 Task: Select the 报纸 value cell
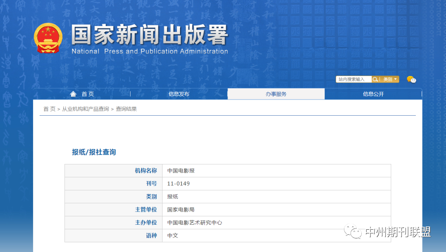tap(276, 197)
